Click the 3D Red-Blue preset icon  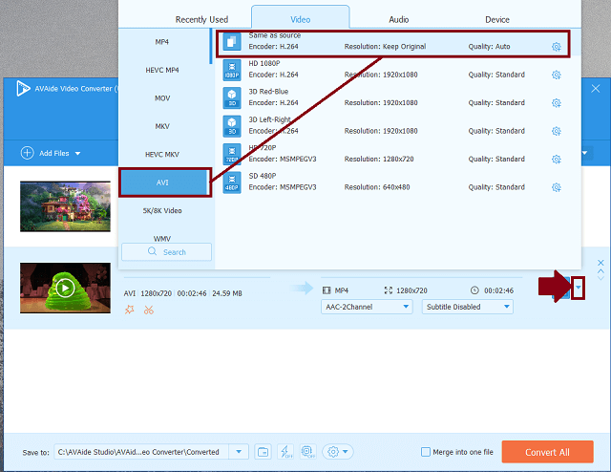click(232, 97)
